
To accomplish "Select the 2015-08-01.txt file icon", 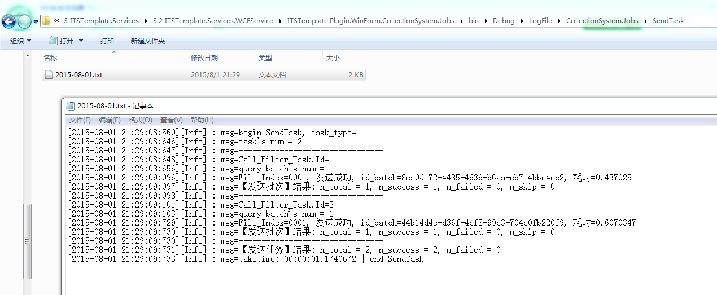I will (49, 75).
